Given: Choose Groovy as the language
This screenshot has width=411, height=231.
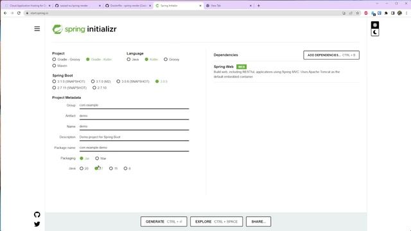Looking at the screenshot, I should [171, 60].
